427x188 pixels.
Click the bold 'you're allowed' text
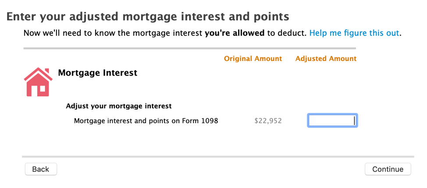point(235,33)
